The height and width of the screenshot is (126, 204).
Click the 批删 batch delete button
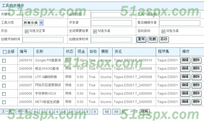pyautogui.click(x=153, y=39)
